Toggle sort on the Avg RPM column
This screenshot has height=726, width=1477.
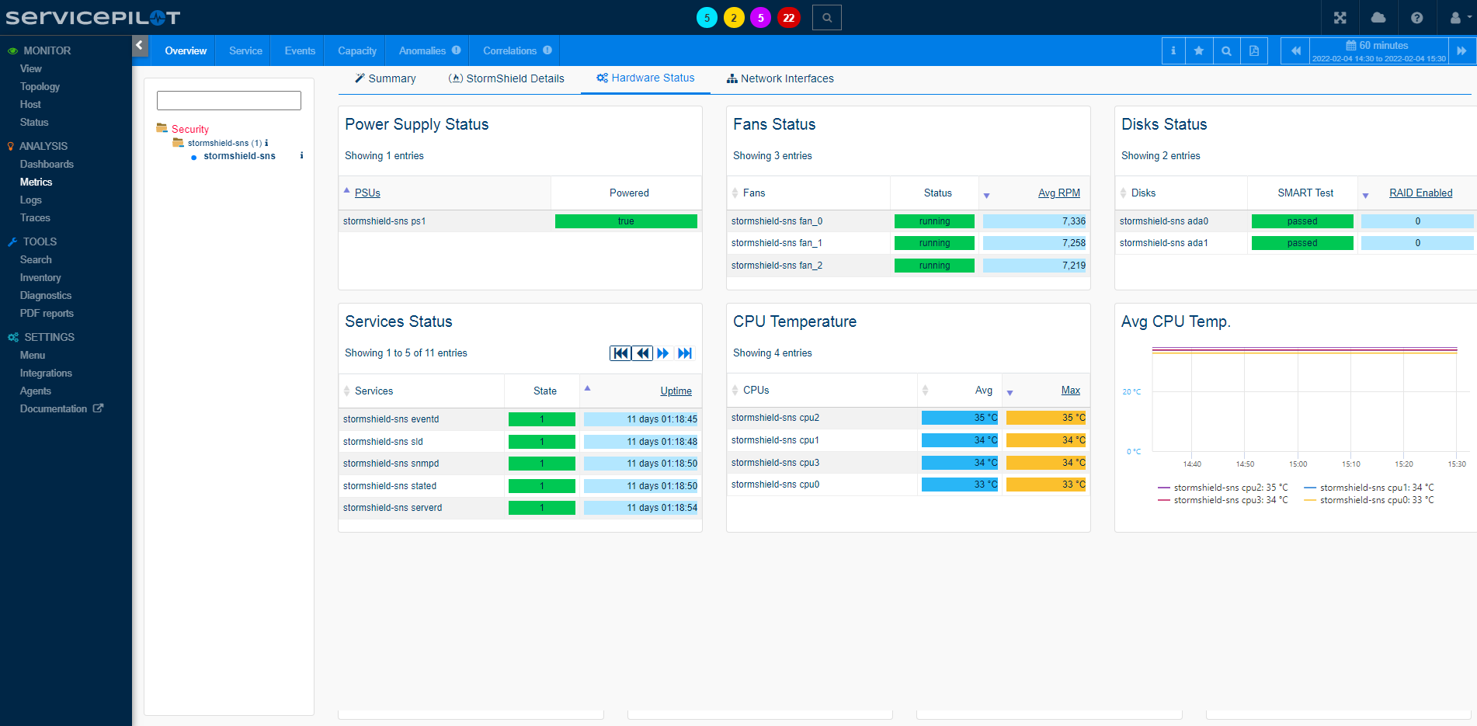point(1058,193)
